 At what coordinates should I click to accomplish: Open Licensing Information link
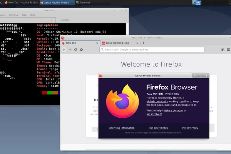(122, 128)
